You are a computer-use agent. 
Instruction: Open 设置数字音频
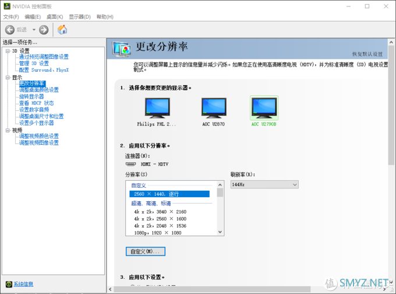tap(34, 110)
